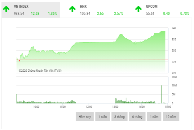
Task: Switch chart to 3 tháng range
Action: point(119,117)
